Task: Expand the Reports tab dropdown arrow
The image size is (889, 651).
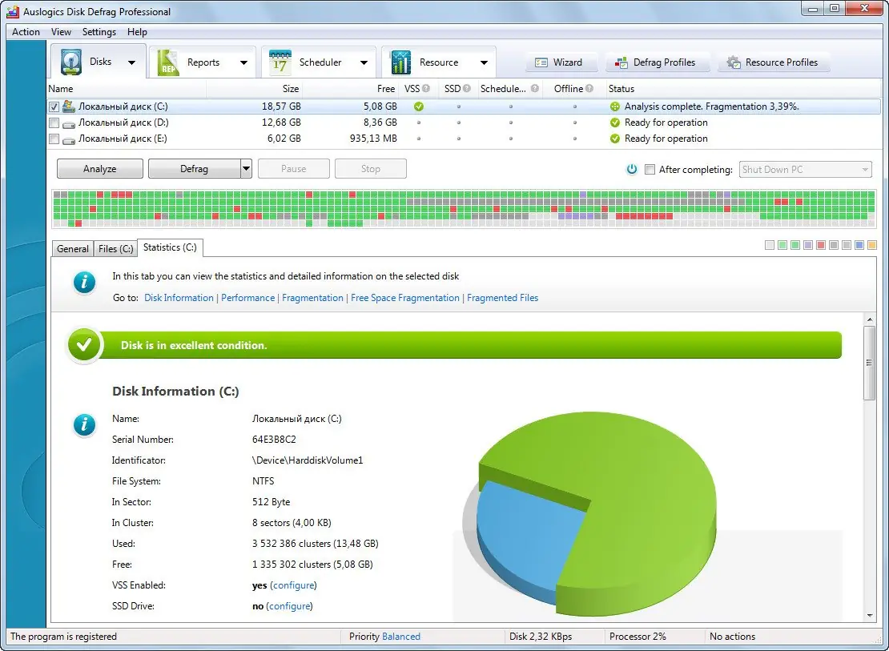Action: coord(243,62)
